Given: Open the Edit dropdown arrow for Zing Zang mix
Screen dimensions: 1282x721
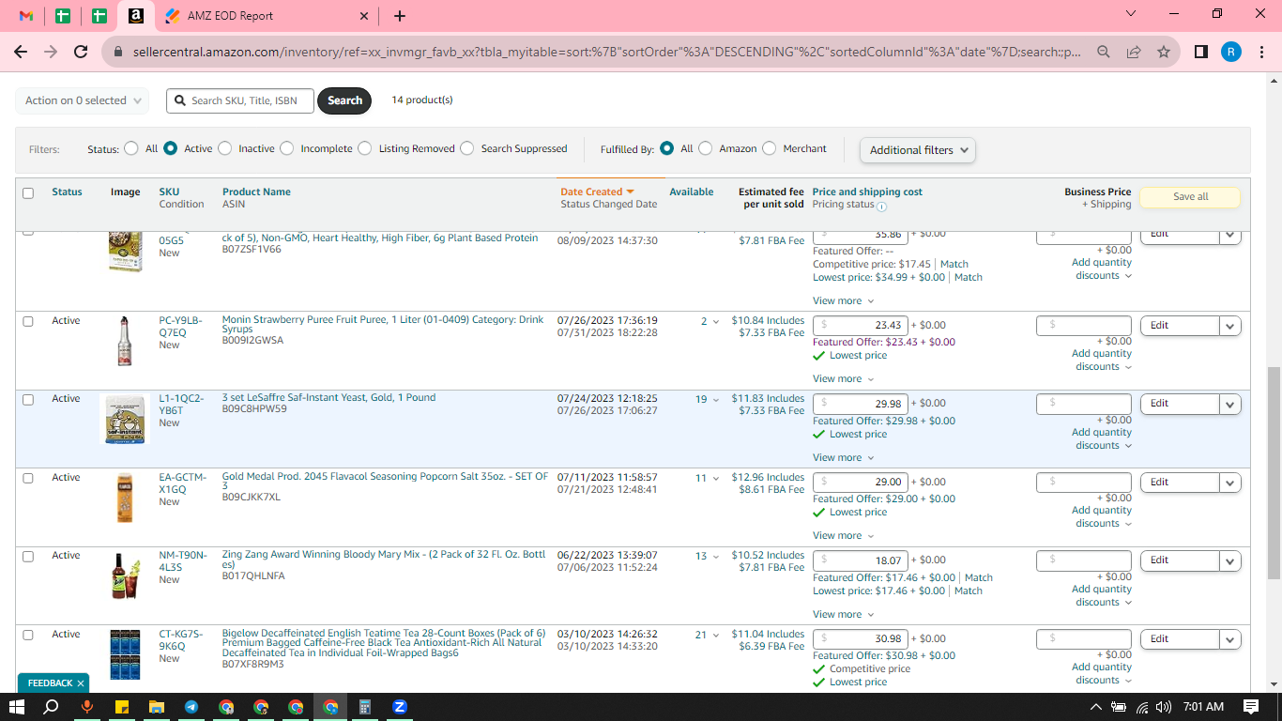Looking at the screenshot, I should tap(1230, 560).
